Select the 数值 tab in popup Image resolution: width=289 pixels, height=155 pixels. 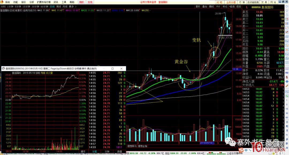click(120, 152)
